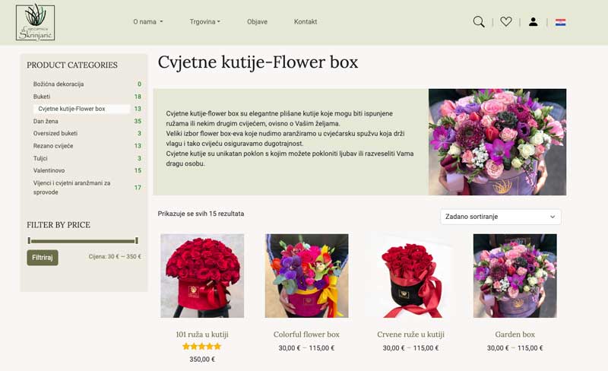Click the five-star rating under 101 ruža
This screenshot has width=608, height=371.
click(x=201, y=347)
